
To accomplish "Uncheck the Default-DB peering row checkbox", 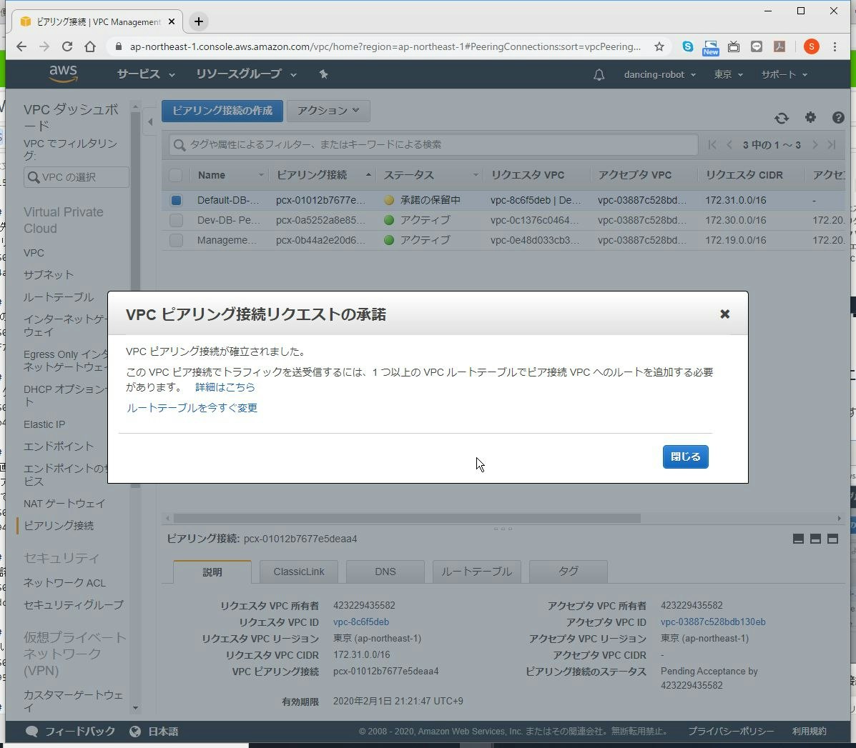I will 176,200.
